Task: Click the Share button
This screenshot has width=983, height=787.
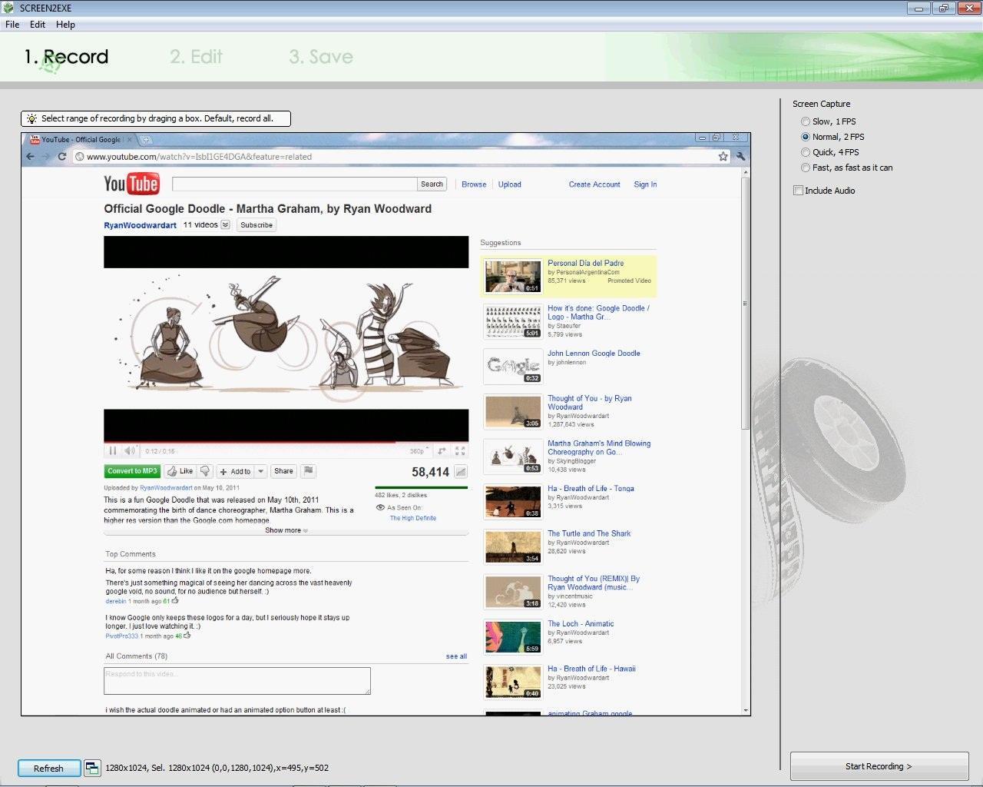Action: (x=283, y=471)
